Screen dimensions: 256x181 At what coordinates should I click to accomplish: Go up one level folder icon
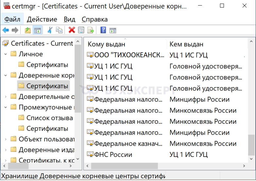tap(28, 30)
